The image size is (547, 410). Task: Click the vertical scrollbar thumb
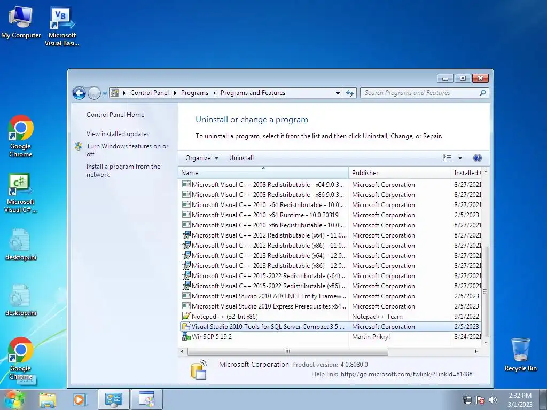(x=485, y=291)
